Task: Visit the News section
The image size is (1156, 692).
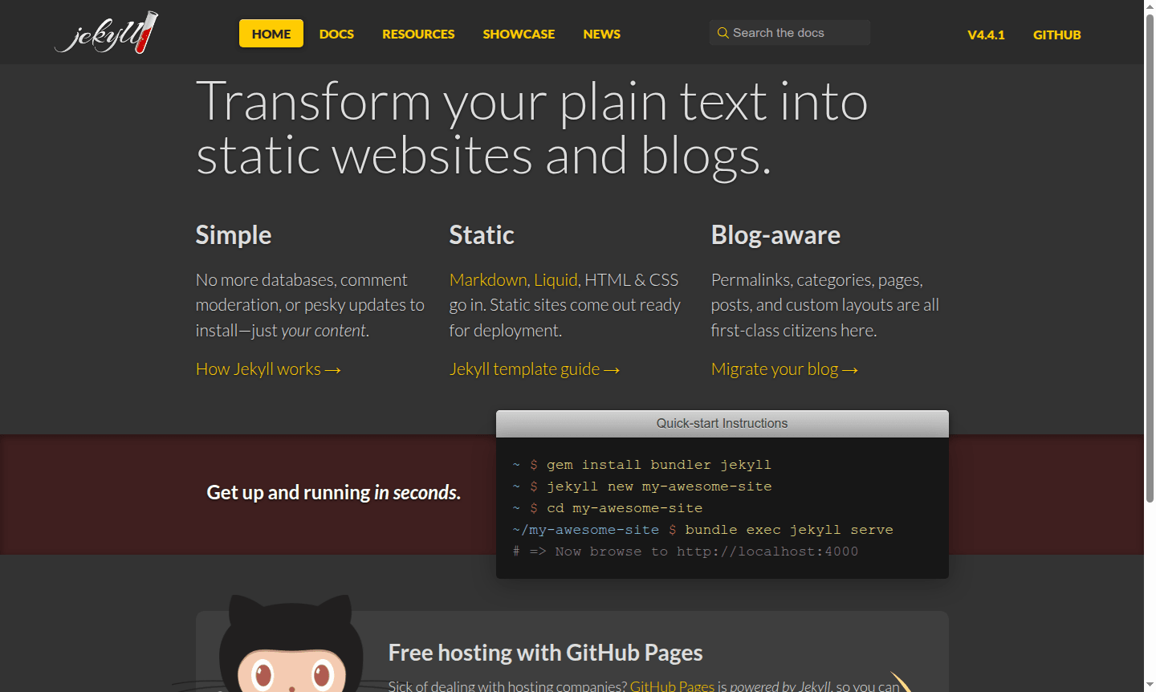Action: pos(601,34)
